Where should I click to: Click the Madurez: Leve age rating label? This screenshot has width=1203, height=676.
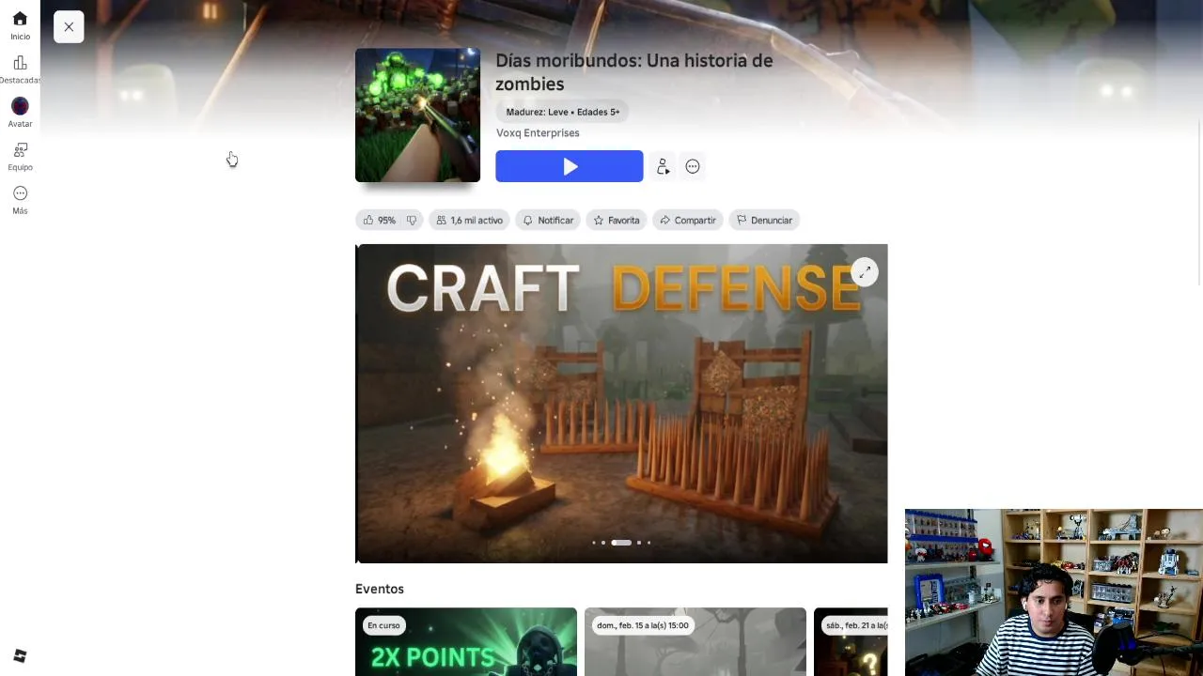click(562, 112)
